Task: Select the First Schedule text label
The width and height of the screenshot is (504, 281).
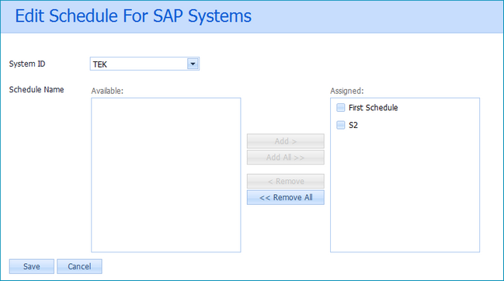Action: (x=374, y=108)
